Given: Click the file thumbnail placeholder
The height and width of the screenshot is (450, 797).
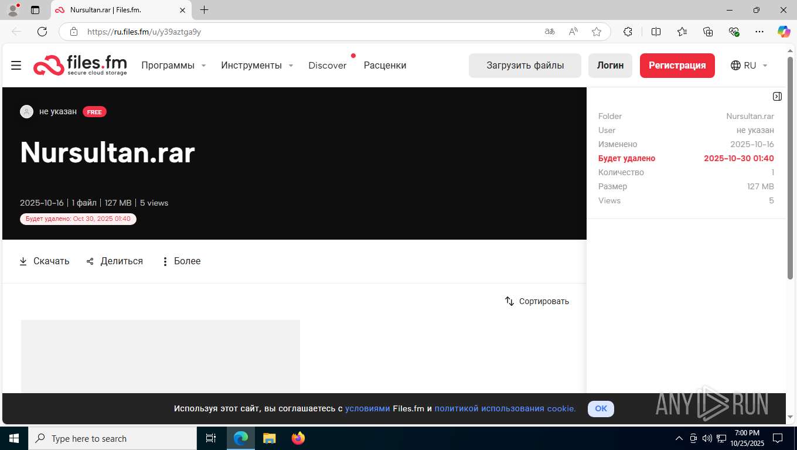Looking at the screenshot, I should [x=161, y=356].
